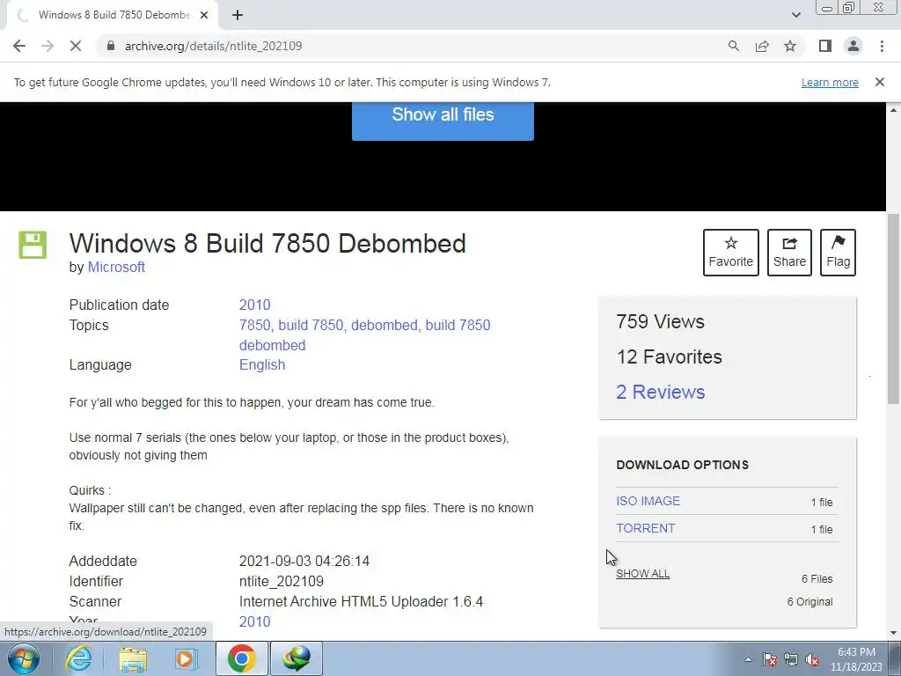Download the ISO IMAGE option
The width and height of the screenshot is (901, 676).
648,501
